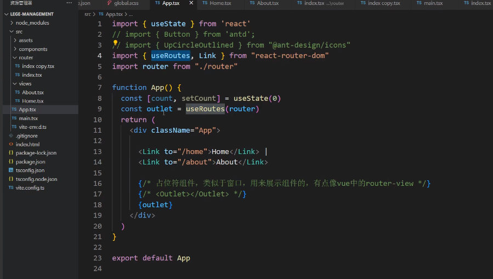Click {outlet} expression on line 18

(155, 205)
